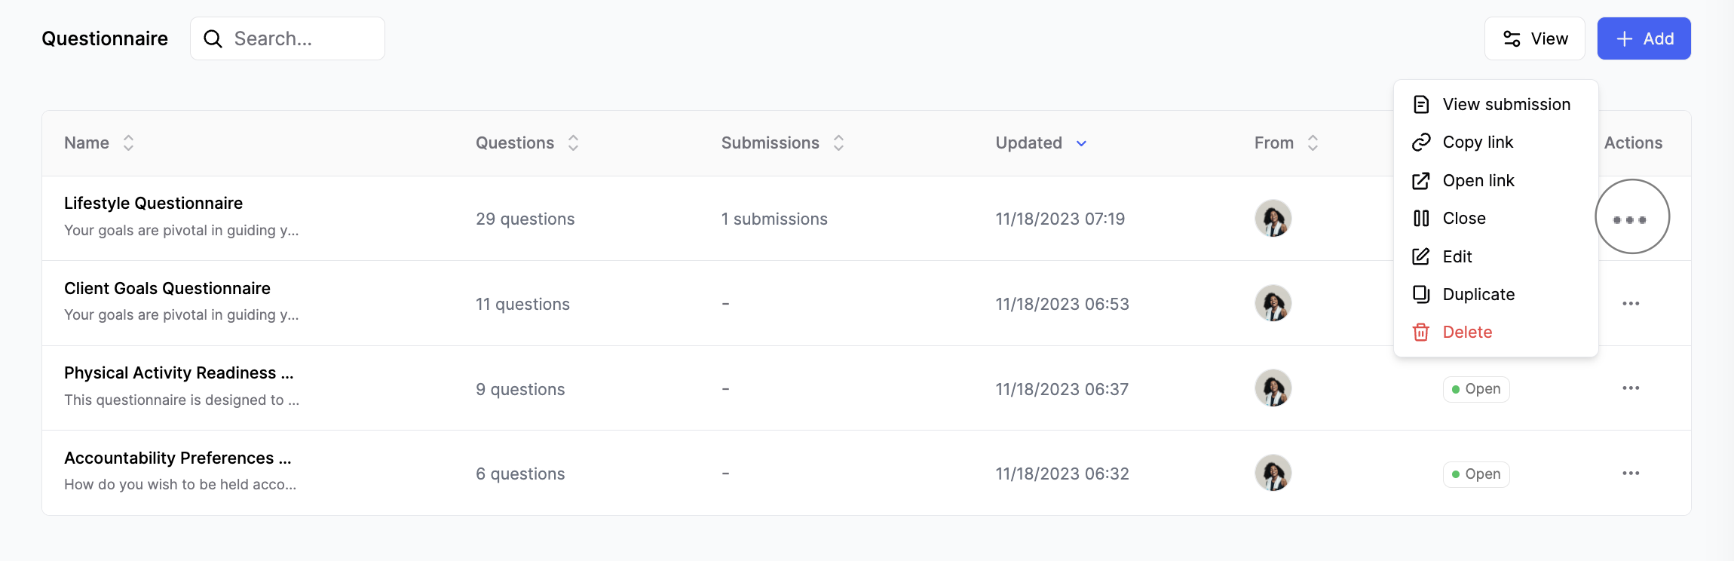Open the View options button

pyautogui.click(x=1535, y=38)
